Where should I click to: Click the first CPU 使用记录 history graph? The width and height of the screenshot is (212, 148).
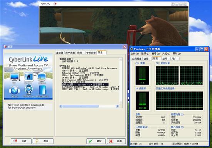(167, 76)
